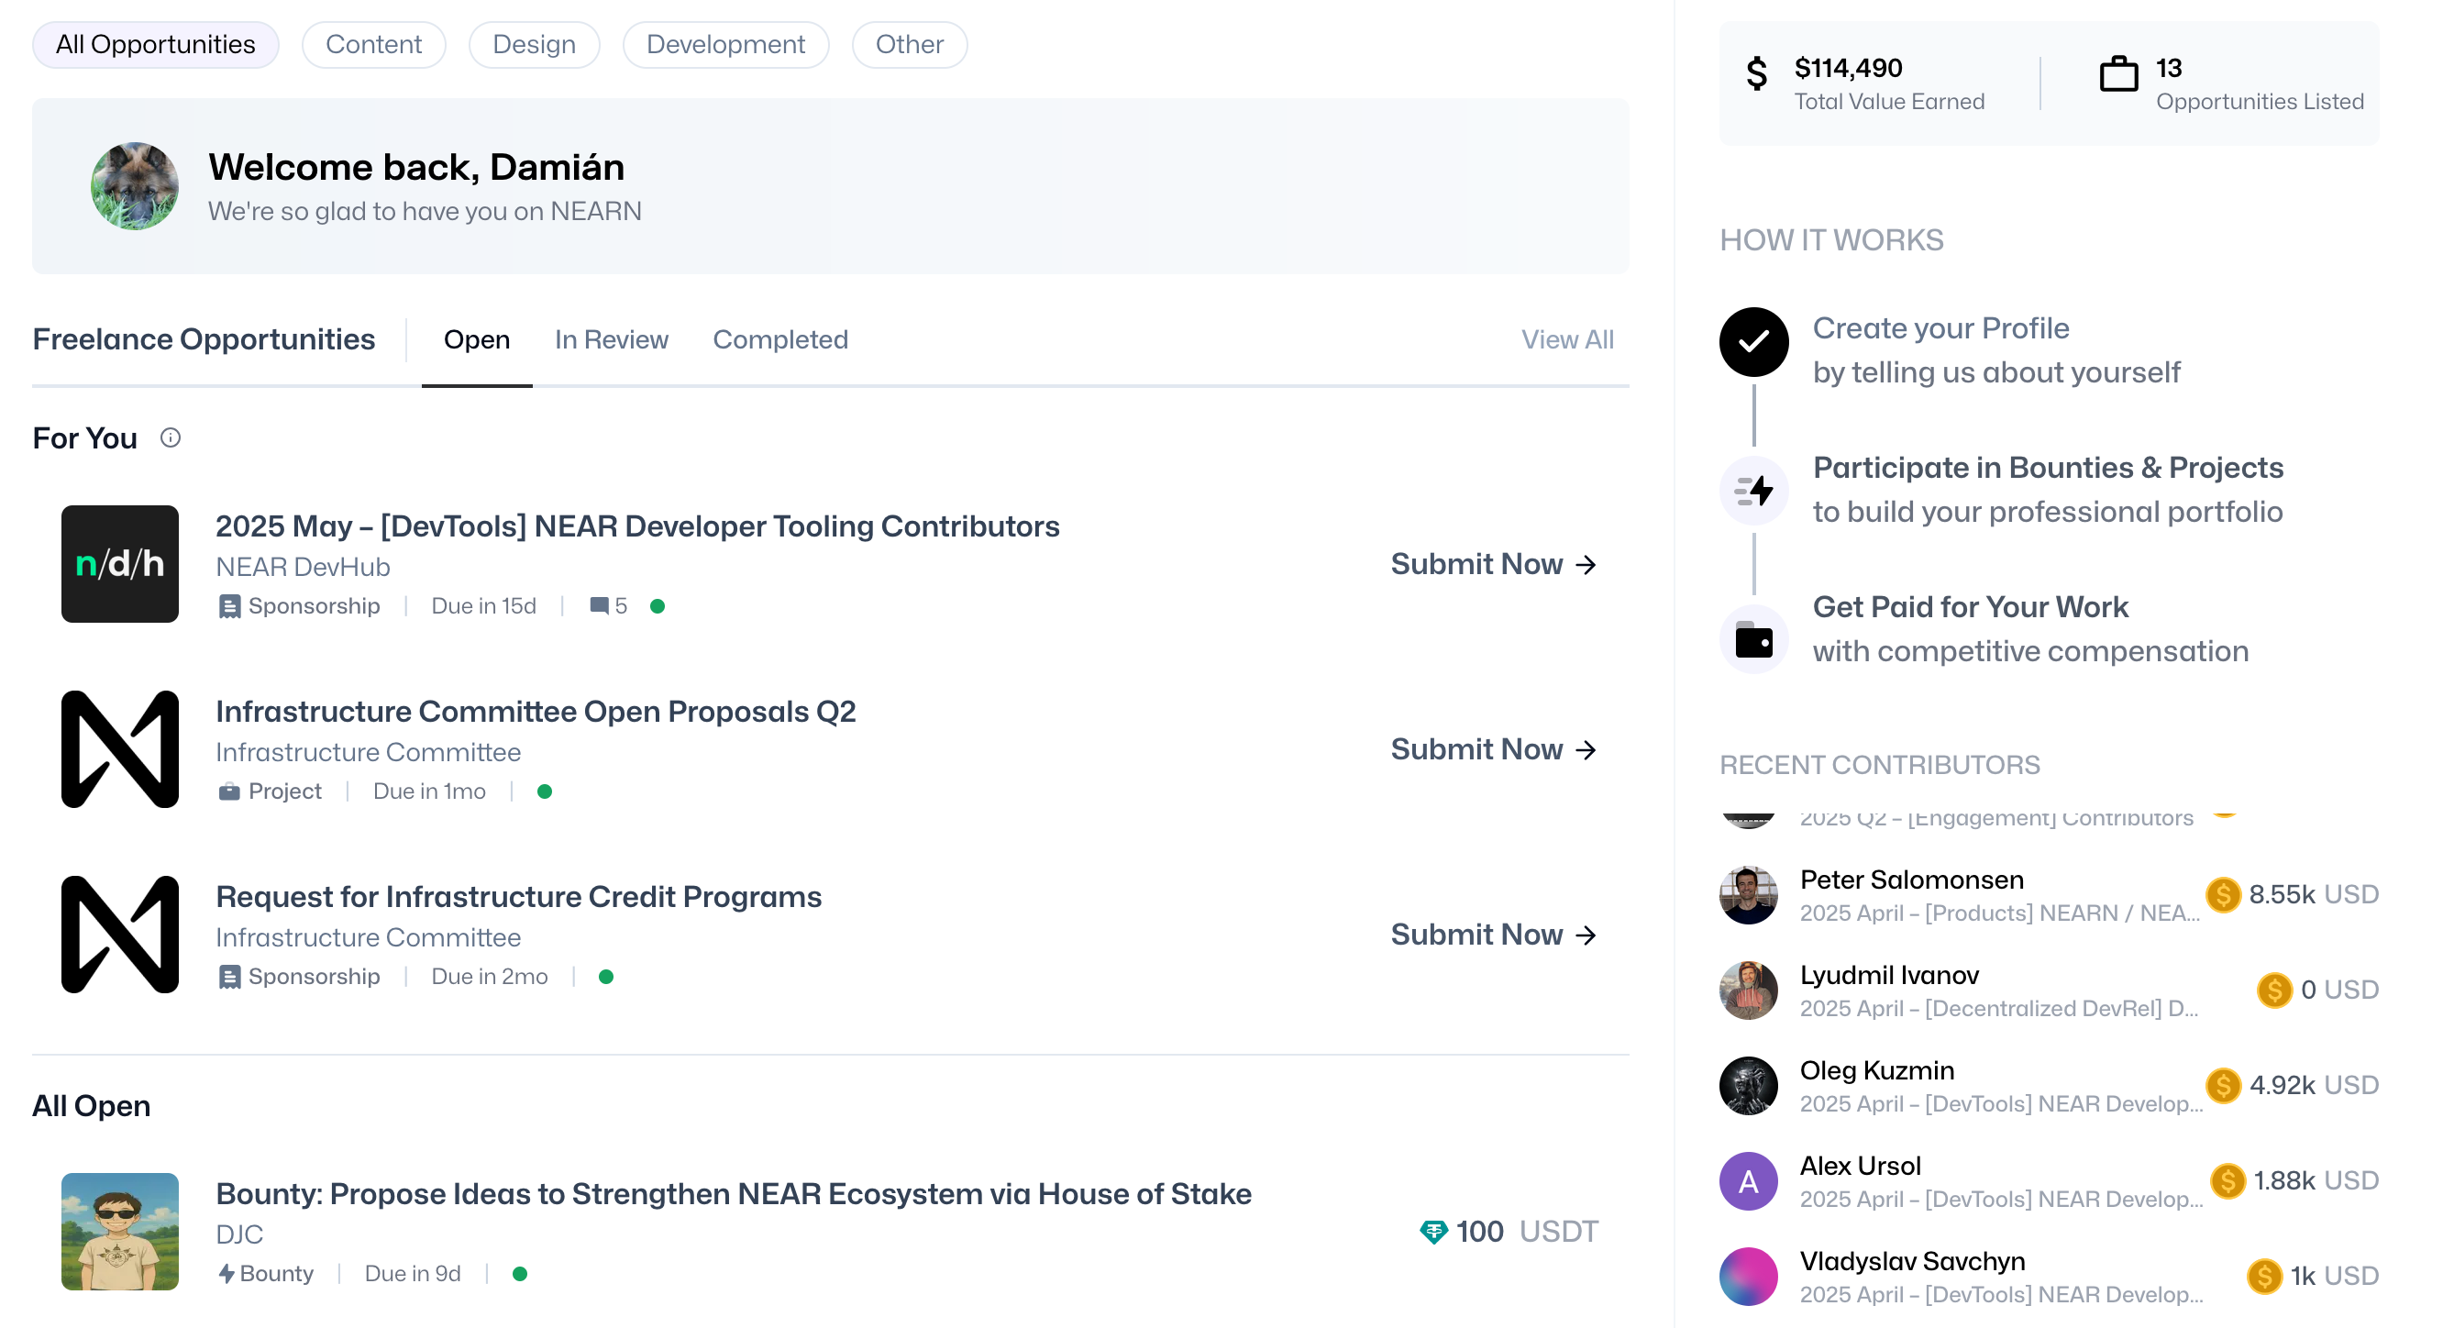The width and height of the screenshot is (2454, 1328).
Task: Click the Infrastructure Credit Programs logo
Action: coord(120,935)
